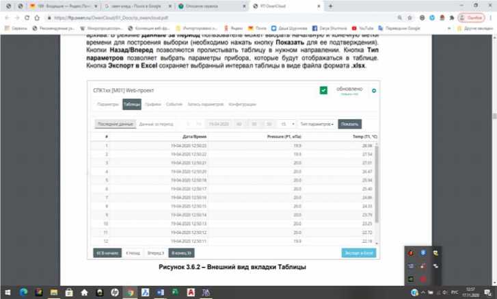The image size is (497, 299).
Task: Open the red A application on the taskbar
Action: tap(191, 292)
